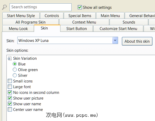
Task: Choose the Silver skin variation
Action: pos(15,75)
